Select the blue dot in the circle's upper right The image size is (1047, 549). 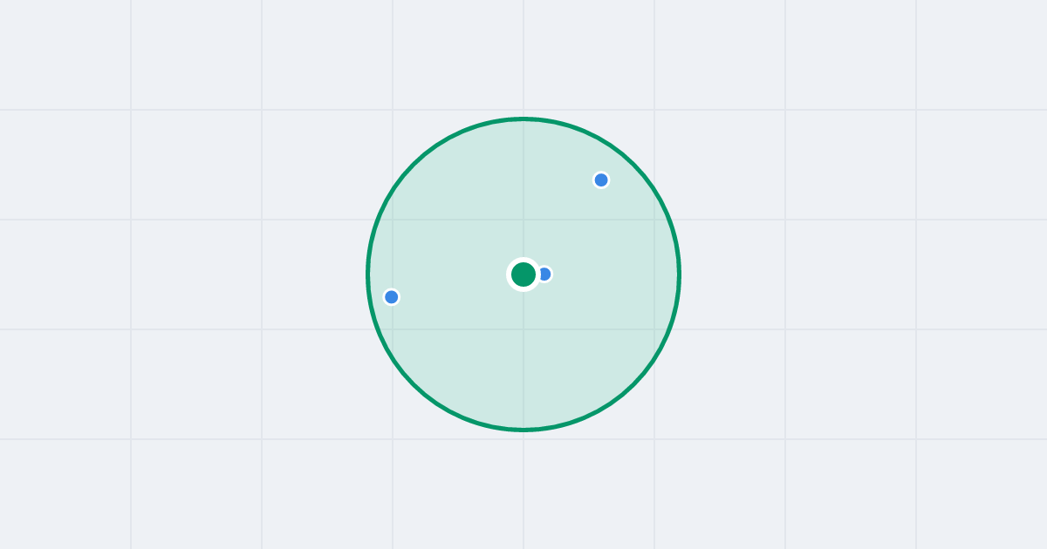[601, 180]
